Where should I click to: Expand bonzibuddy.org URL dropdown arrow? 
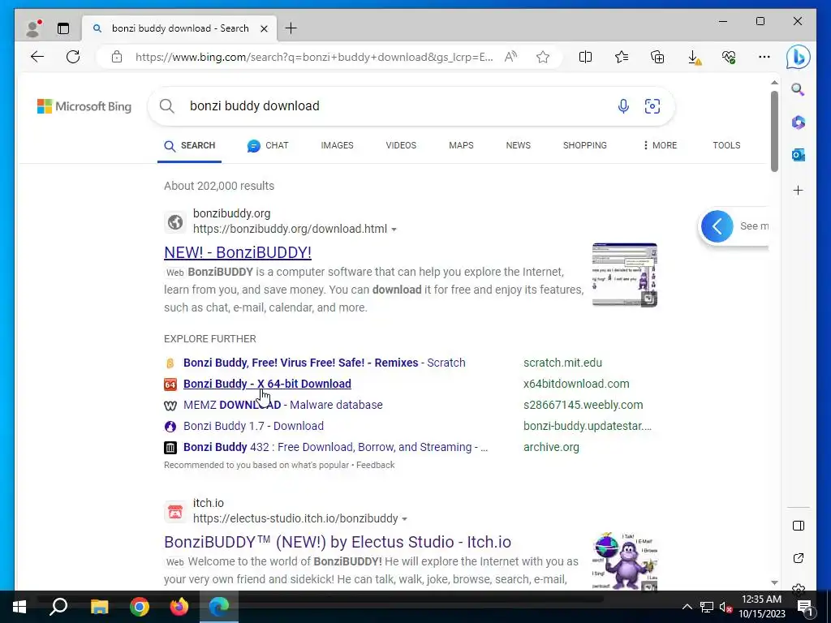tap(394, 230)
